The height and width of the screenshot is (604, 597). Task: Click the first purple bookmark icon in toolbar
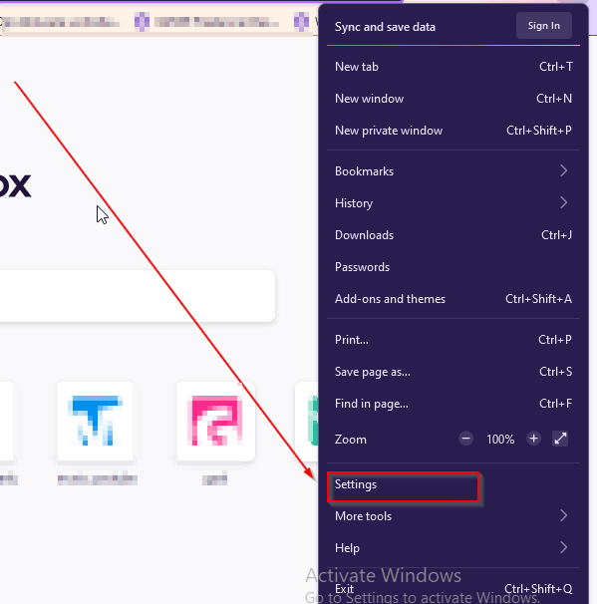point(142,22)
